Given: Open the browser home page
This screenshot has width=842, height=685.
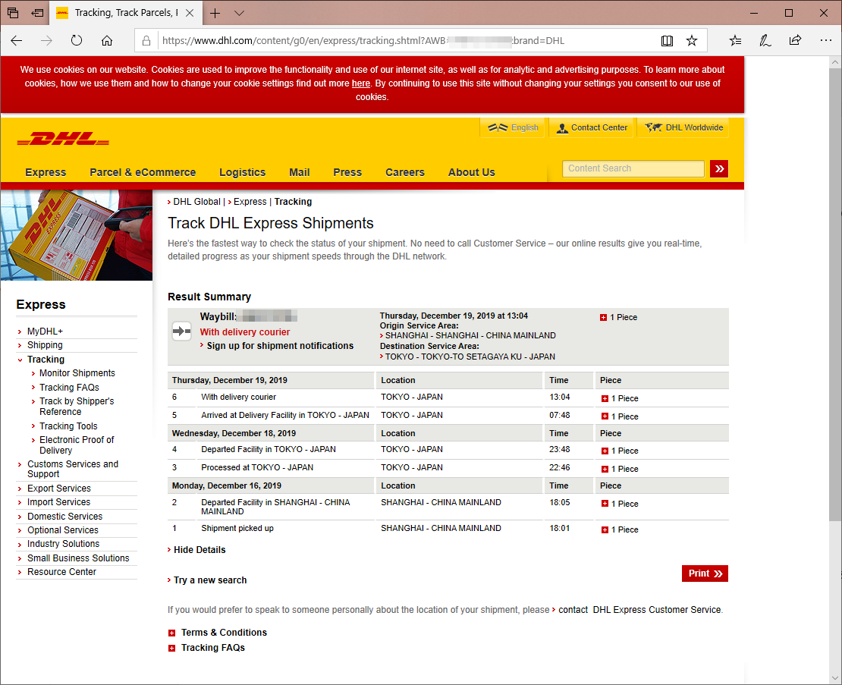Looking at the screenshot, I should point(107,40).
